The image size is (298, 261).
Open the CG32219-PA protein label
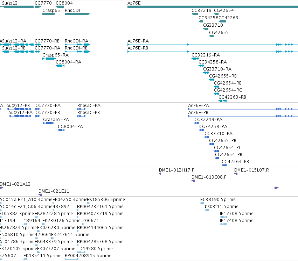208,120
